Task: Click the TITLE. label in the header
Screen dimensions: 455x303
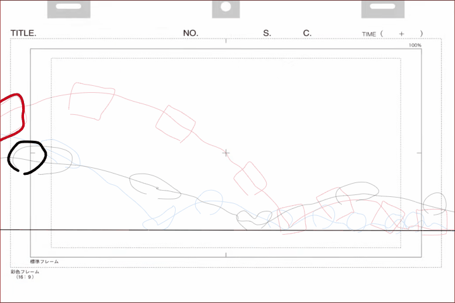Action: point(23,33)
